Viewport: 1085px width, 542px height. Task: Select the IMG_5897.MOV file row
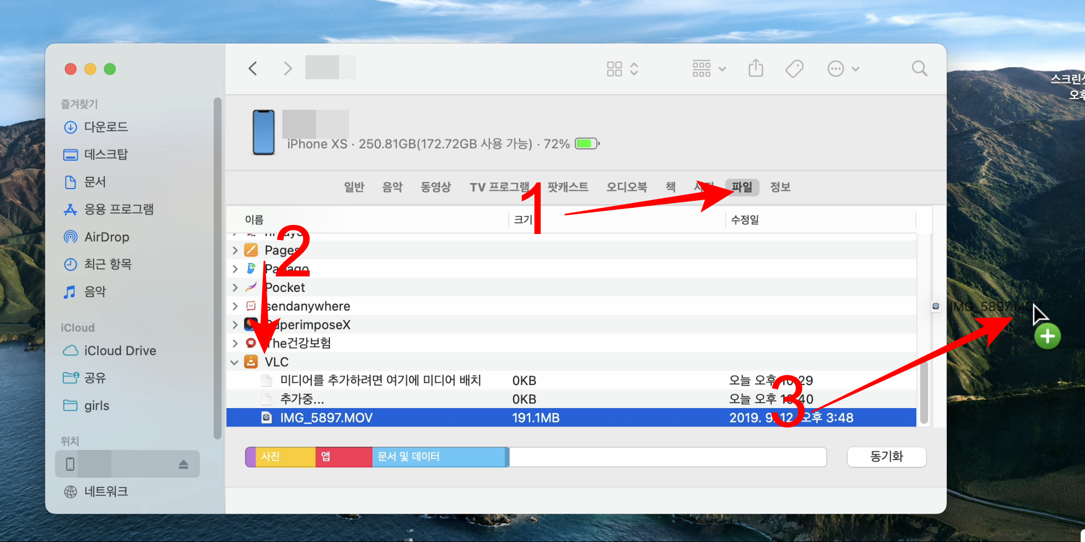571,418
